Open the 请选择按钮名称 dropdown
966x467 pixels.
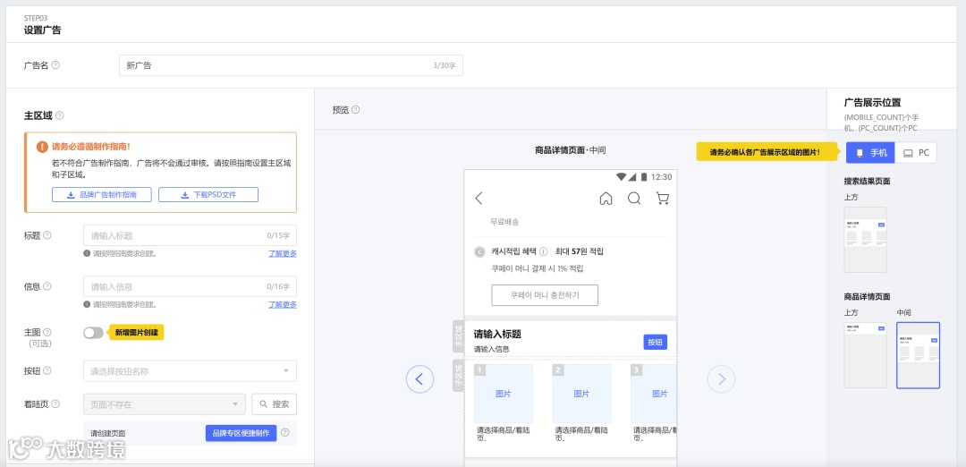click(x=190, y=371)
